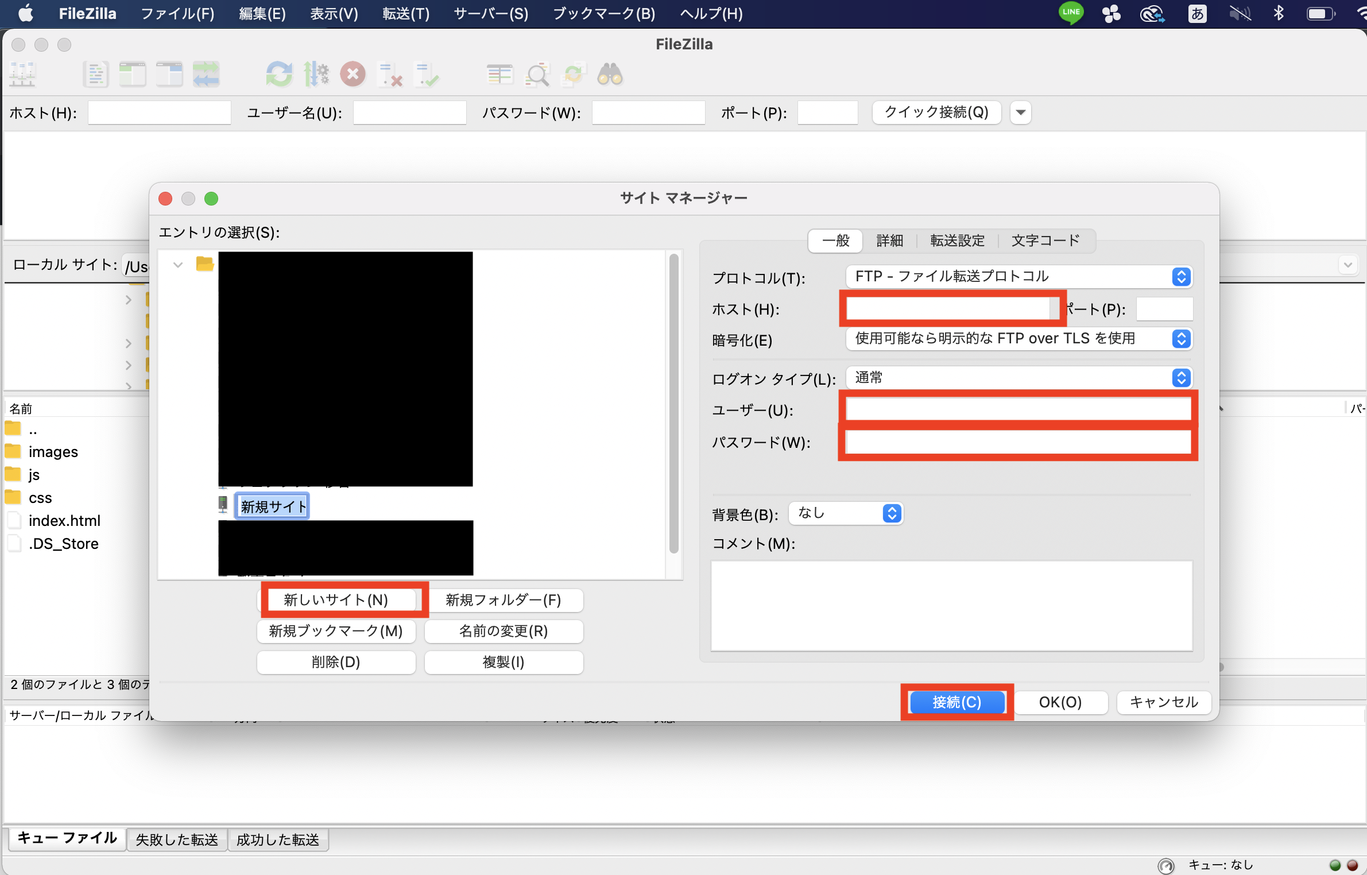Open the ログオン タイプ dropdown
This screenshot has width=1367, height=875.
(1019, 377)
